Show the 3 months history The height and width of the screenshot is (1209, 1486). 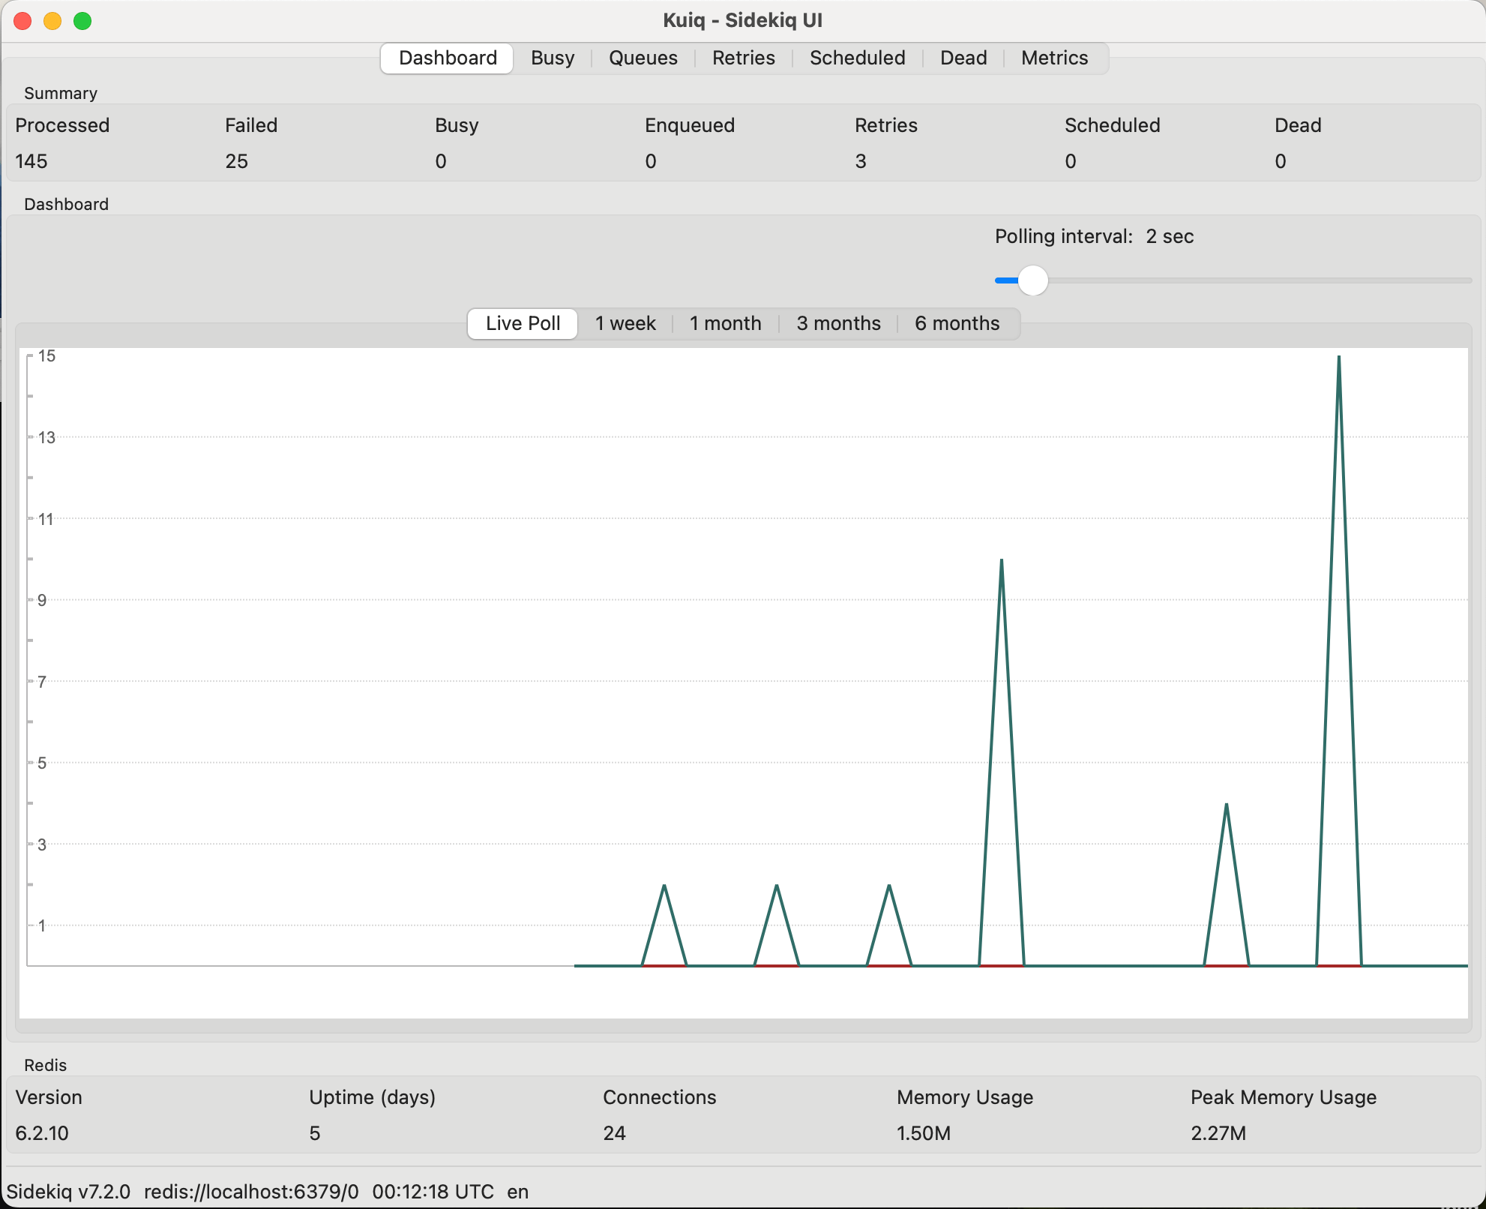point(838,323)
